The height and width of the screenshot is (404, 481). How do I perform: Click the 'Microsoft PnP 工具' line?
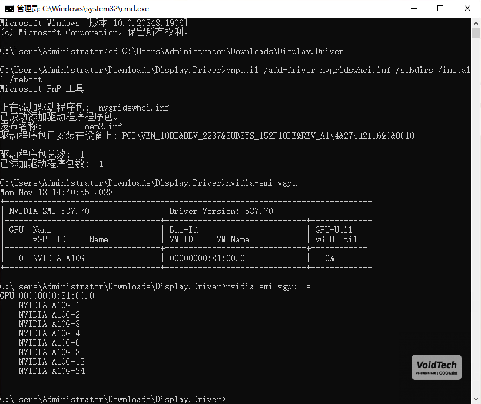[x=42, y=89]
